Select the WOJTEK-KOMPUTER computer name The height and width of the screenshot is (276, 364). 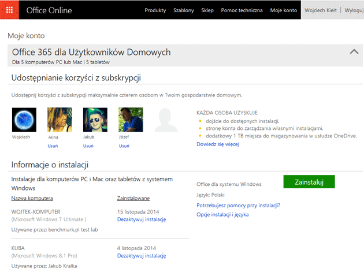pyautogui.click(x=36, y=212)
